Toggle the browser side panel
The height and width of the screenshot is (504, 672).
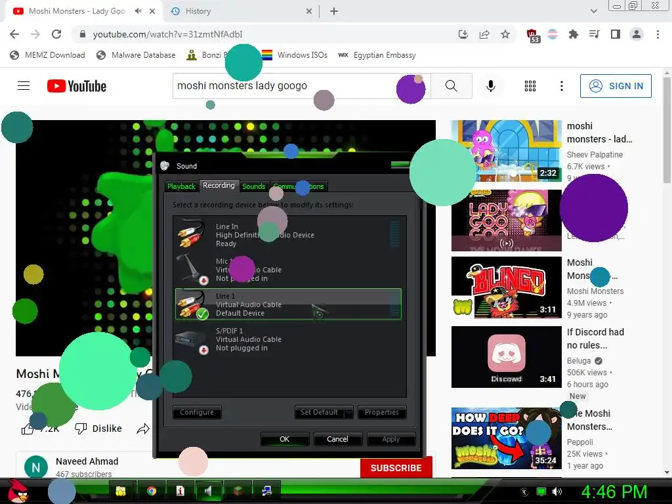tap(616, 34)
